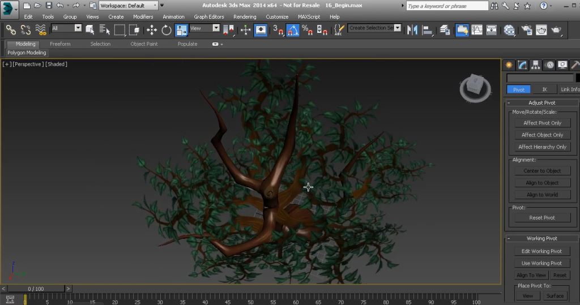The height and width of the screenshot is (305, 580).
Task: Select the Select and Link tool
Action: click(x=11, y=29)
